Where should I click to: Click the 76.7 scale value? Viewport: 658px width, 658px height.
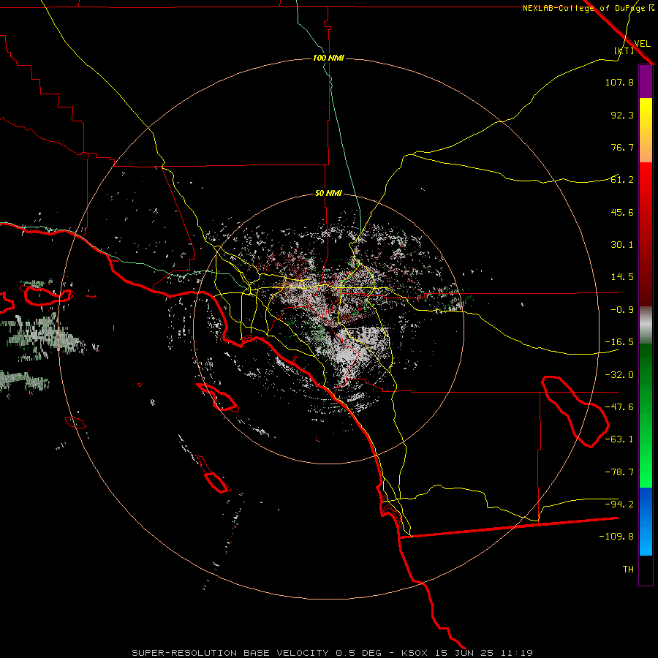coord(622,147)
